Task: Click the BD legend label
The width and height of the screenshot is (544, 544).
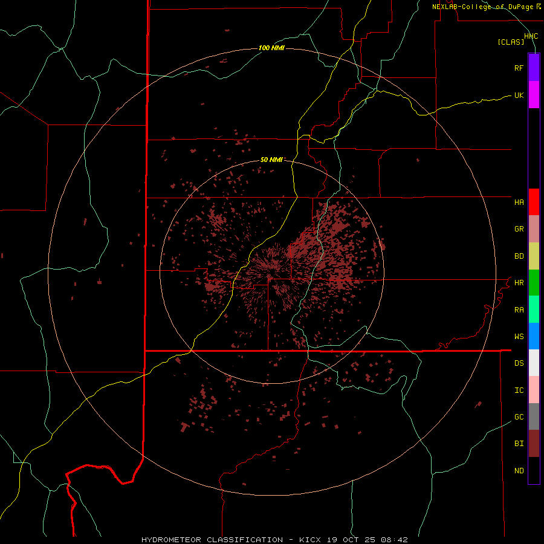Action: coord(519,256)
